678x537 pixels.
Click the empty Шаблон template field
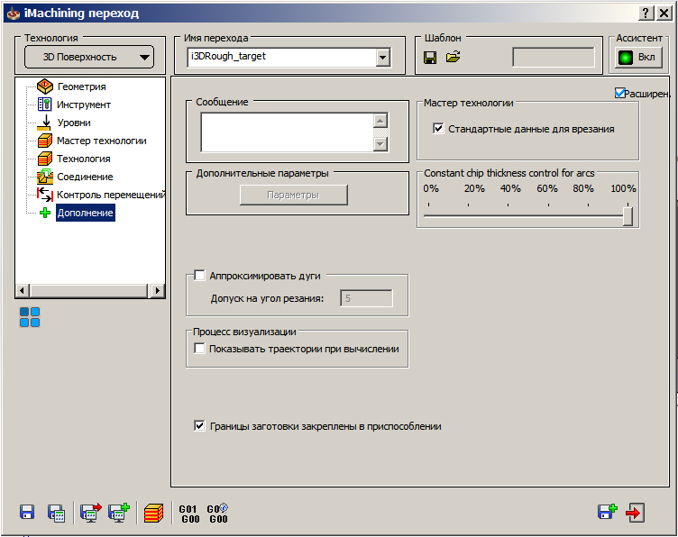(553, 57)
